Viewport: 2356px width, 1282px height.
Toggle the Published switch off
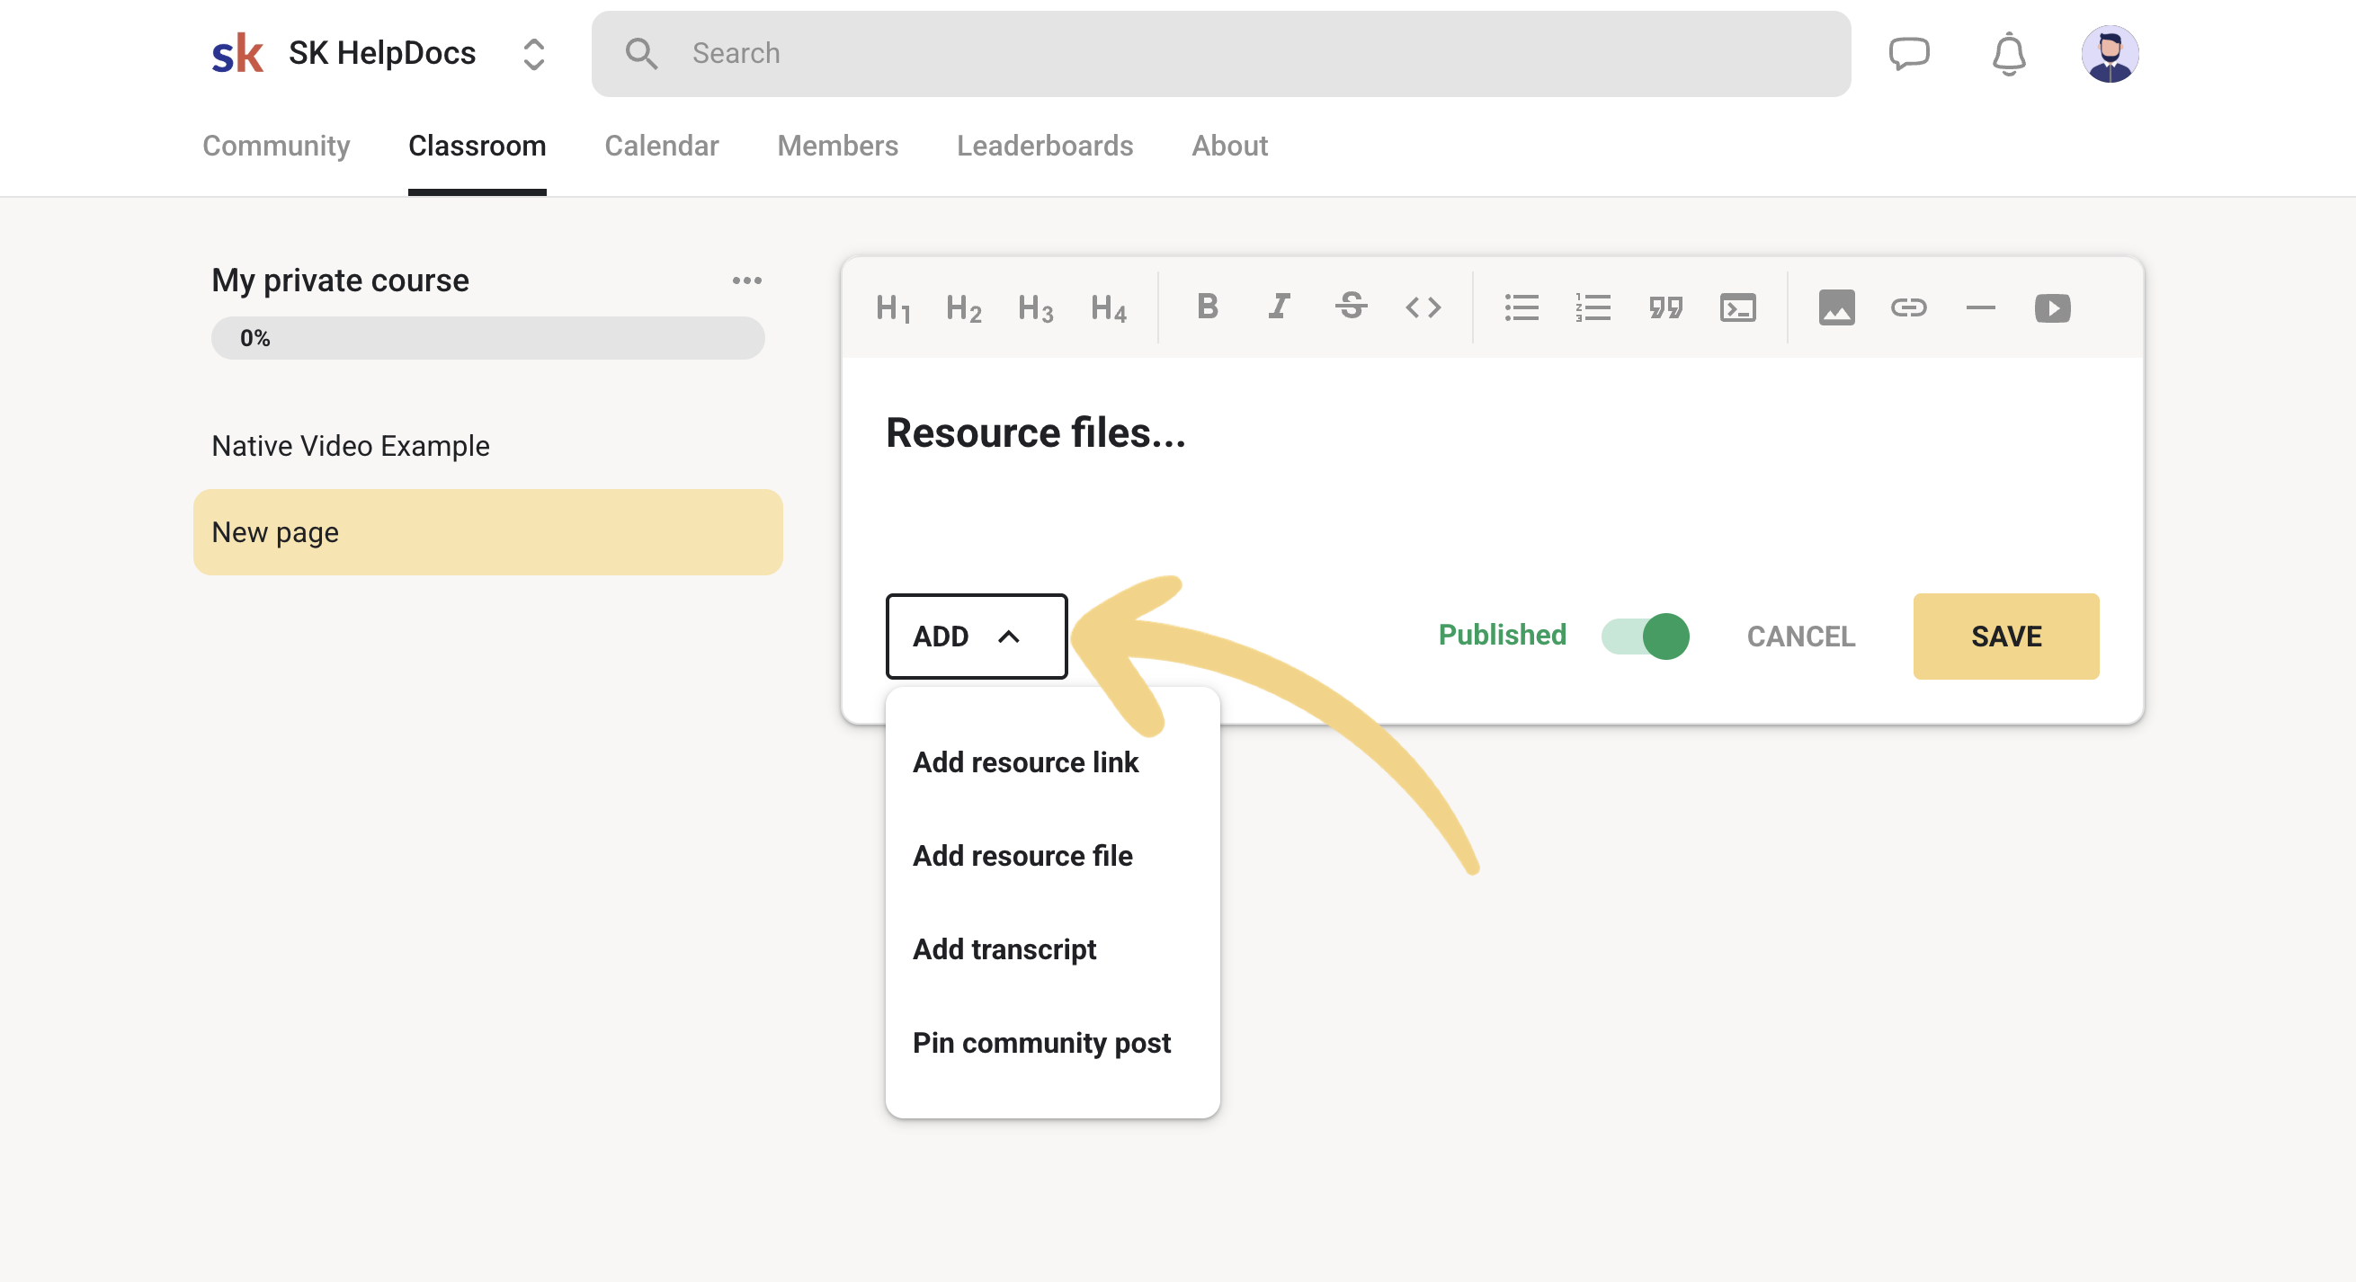pos(1645,636)
